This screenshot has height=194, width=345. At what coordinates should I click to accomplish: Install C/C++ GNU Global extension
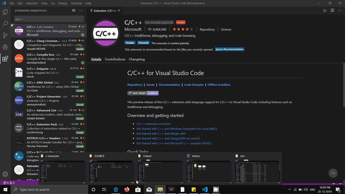pyautogui.click(x=80, y=91)
